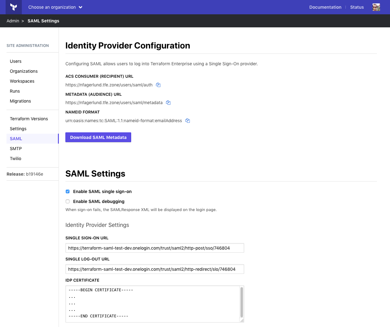
Task: Focus the Single Log-Out URL field
Action: [x=155, y=269]
